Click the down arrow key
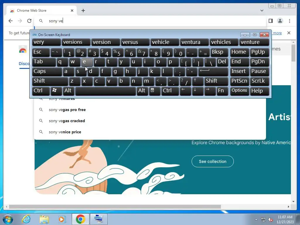 (x=198, y=91)
